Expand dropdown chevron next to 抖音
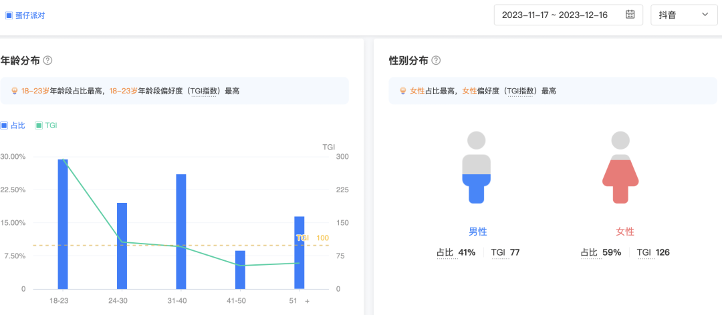The height and width of the screenshot is (315, 722). pyautogui.click(x=705, y=15)
